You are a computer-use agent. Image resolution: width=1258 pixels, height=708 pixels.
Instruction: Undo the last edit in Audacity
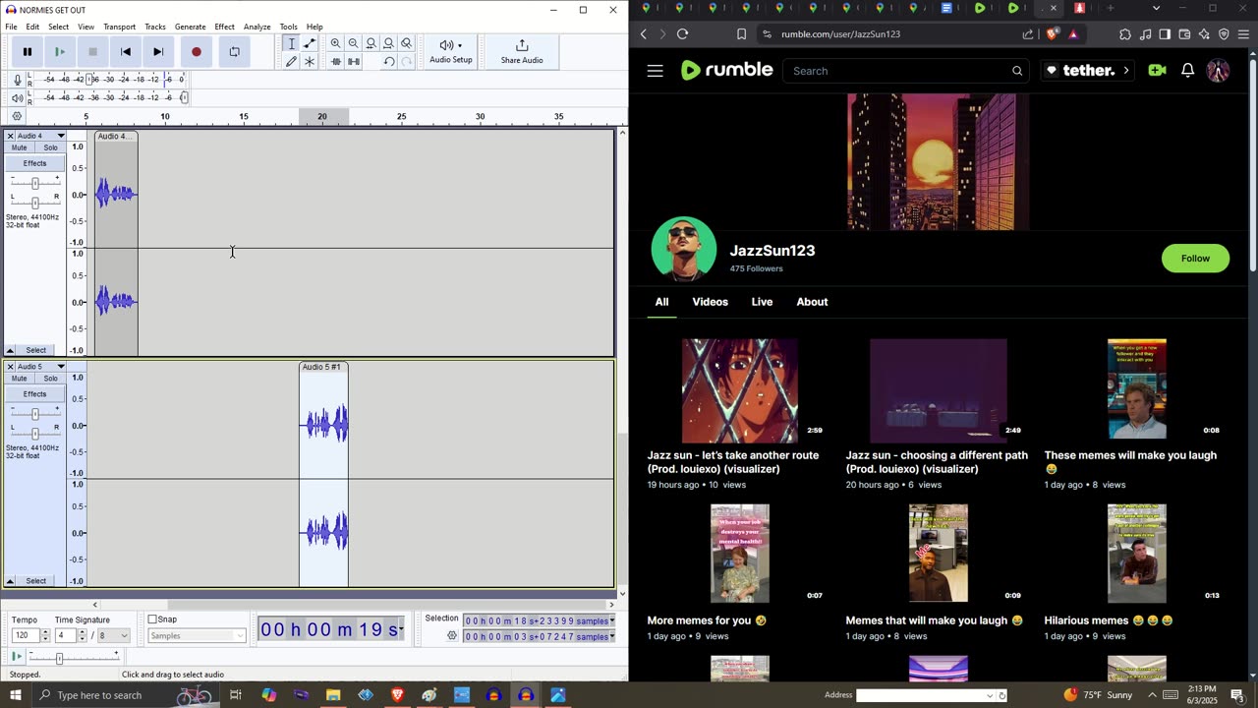(389, 61)
